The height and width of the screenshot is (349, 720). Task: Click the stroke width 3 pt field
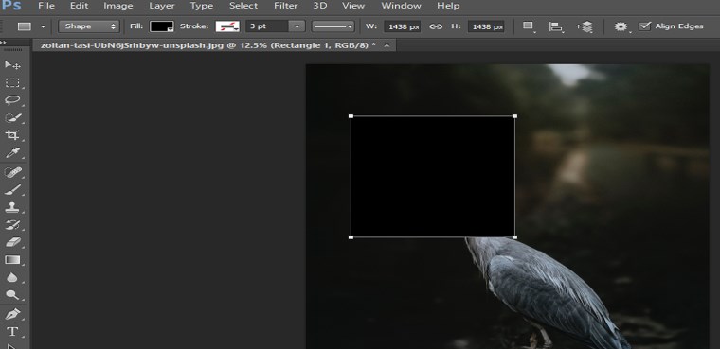(x=267, y=26)
